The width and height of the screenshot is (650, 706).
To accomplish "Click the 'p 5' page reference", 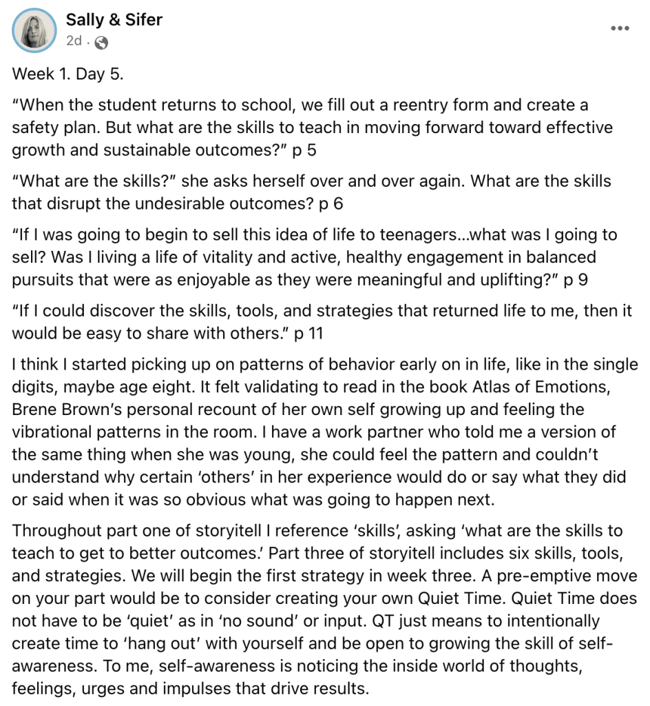I will pyautogui.click(x=304, y=150).
